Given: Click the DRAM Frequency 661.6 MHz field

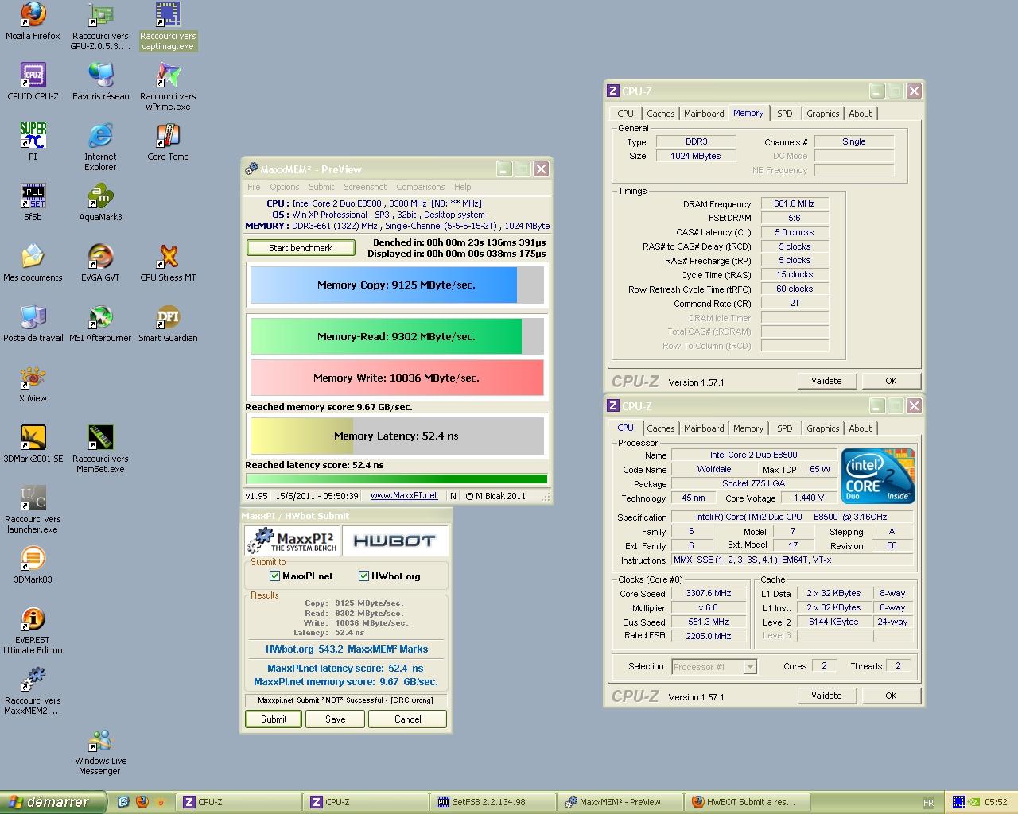Looking at the screenshot, I should coord(795,204).
